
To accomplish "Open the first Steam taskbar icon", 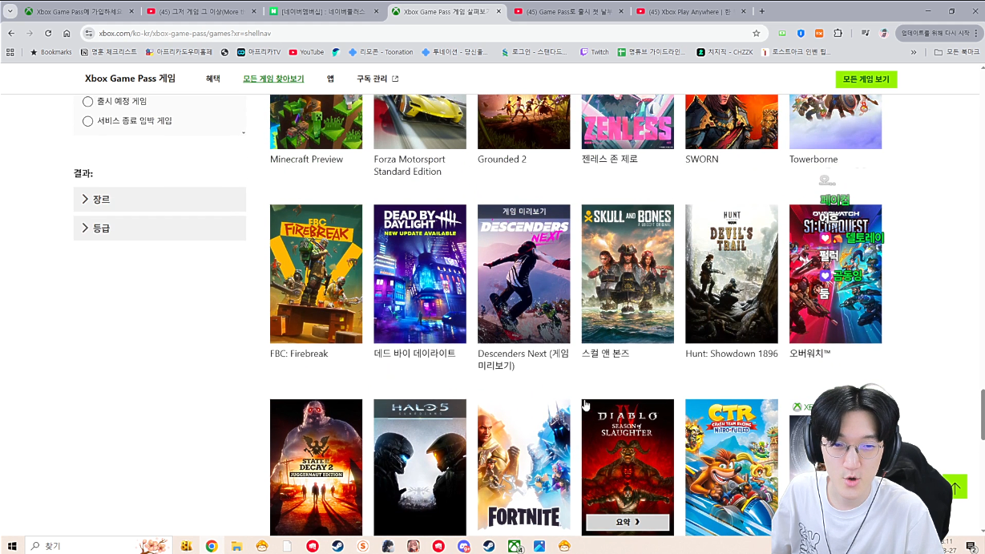I will coord(337,546).
